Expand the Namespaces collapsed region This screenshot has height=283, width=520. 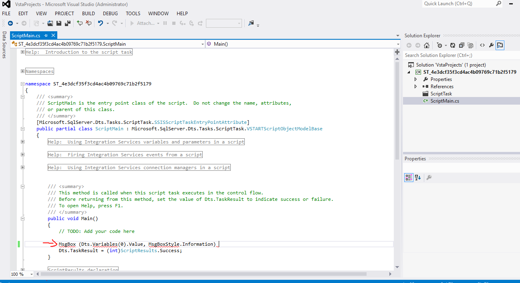[x=22, y=71]
